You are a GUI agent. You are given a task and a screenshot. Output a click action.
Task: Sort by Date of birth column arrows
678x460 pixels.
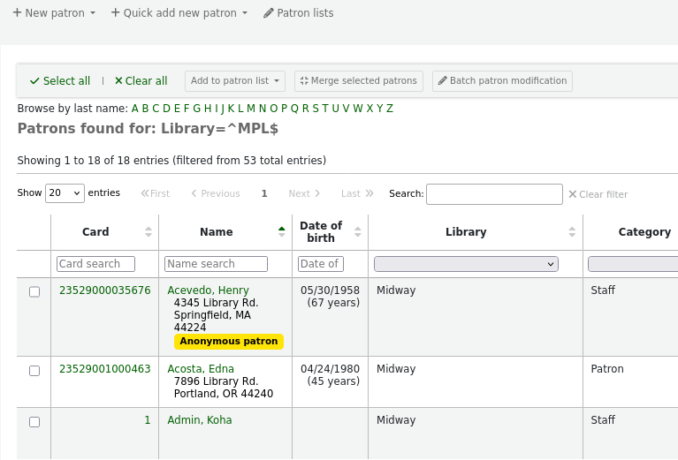357,232
